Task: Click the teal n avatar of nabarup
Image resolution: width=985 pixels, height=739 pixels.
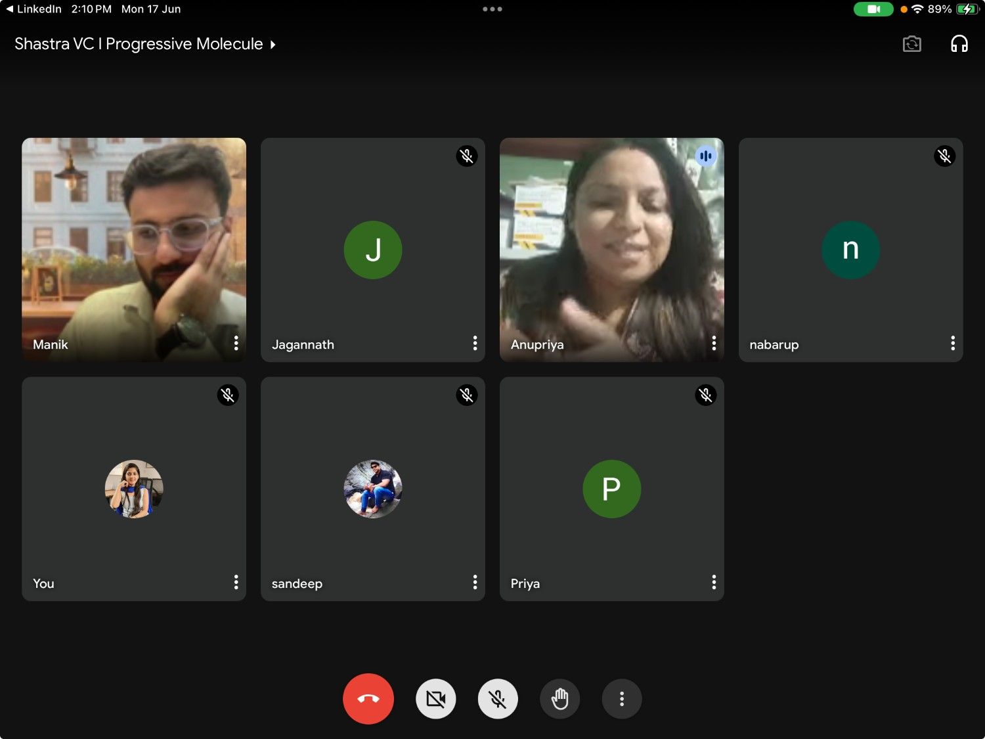Action: (x=851, y=250)
